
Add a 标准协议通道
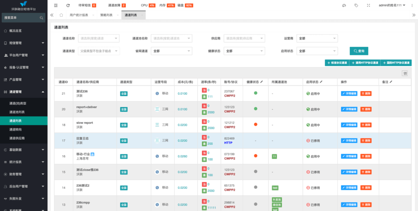point(337,63)
